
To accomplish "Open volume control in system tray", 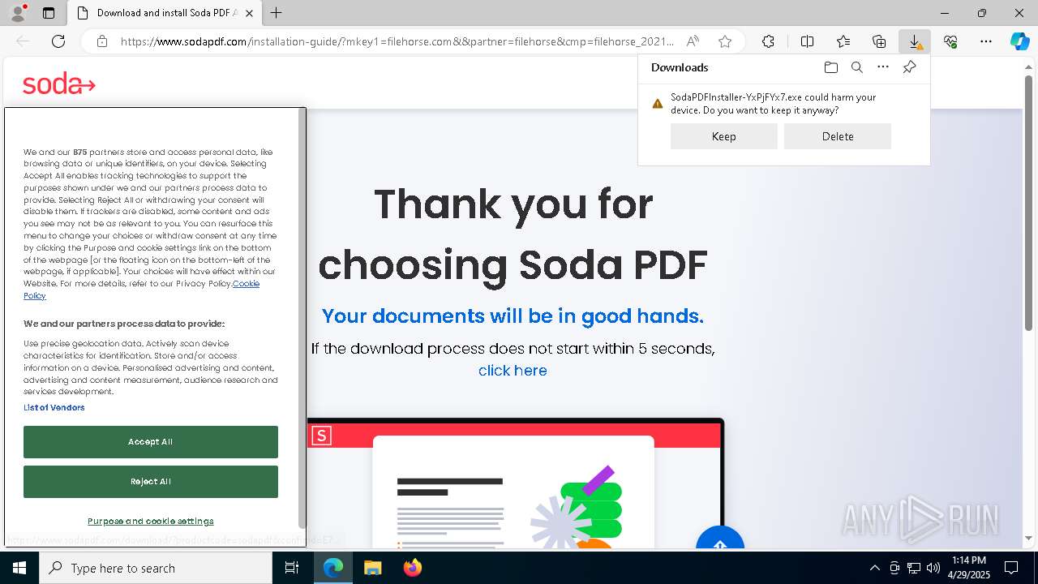I will (x=933, y=568).
